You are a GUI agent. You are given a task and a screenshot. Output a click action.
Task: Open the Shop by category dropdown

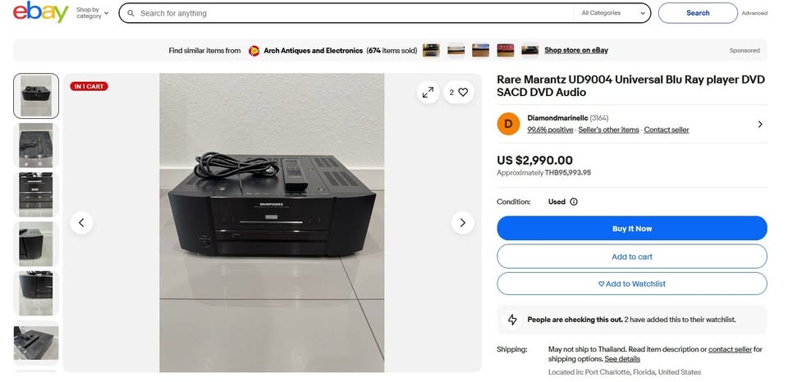pyautogui.click(x=93, y=13)
